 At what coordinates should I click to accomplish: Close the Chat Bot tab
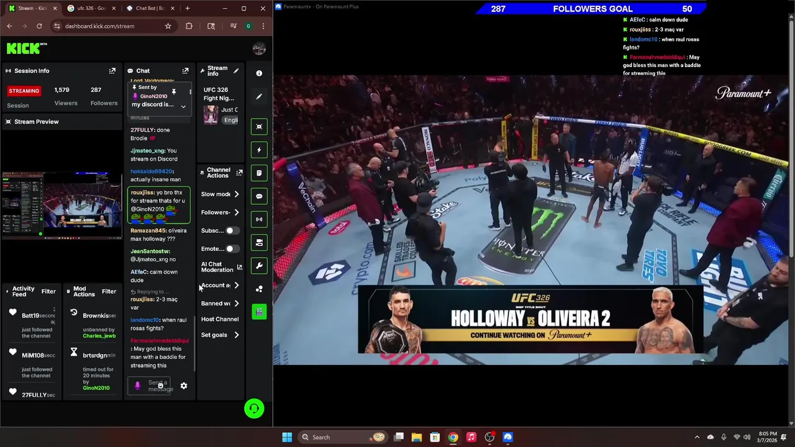coord(172,8)
